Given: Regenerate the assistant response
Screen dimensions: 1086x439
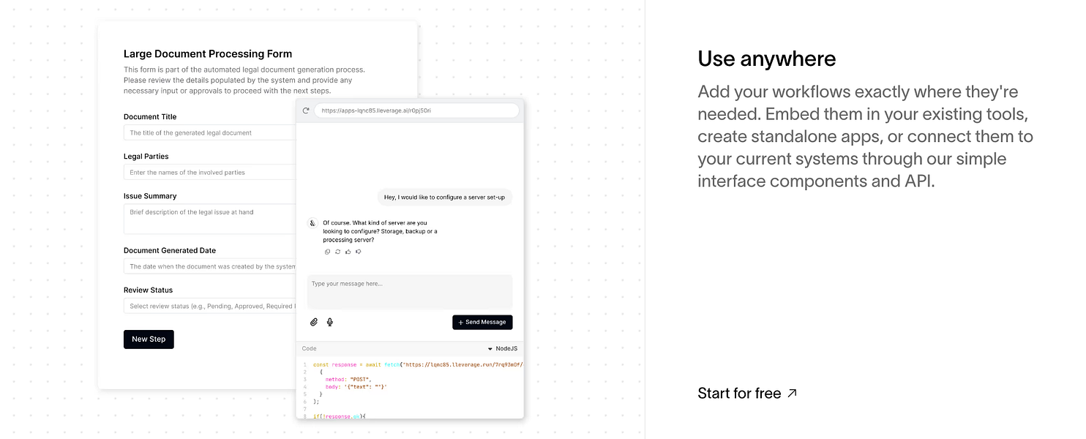Looking at the screenshot, I should (337, 252).
